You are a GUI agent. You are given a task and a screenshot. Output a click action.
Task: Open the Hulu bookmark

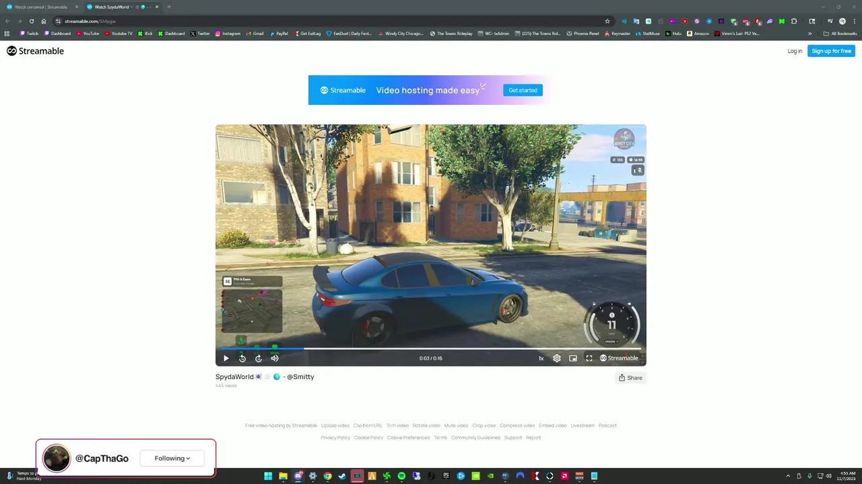pyautogui.click(x=673, y=34)
